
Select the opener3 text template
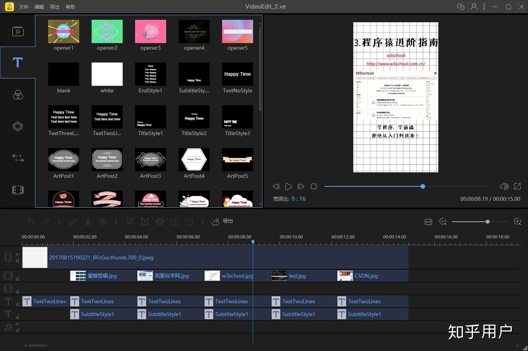pos(151,36)
